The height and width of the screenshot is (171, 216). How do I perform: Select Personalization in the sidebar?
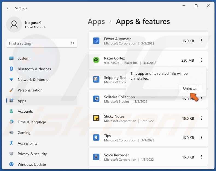42,90
